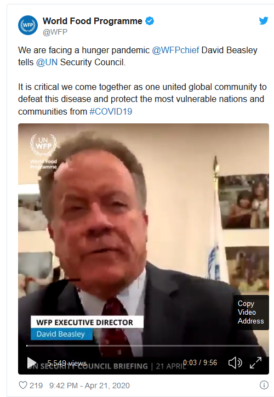Click the 0:03 / 9:56 time display
The width and height of the screenshot is (274, 397).
click(x=200, y=362)
